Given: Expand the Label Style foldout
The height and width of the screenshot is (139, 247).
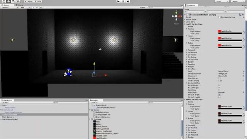Looking at the screenshot, I should point(185,22).
